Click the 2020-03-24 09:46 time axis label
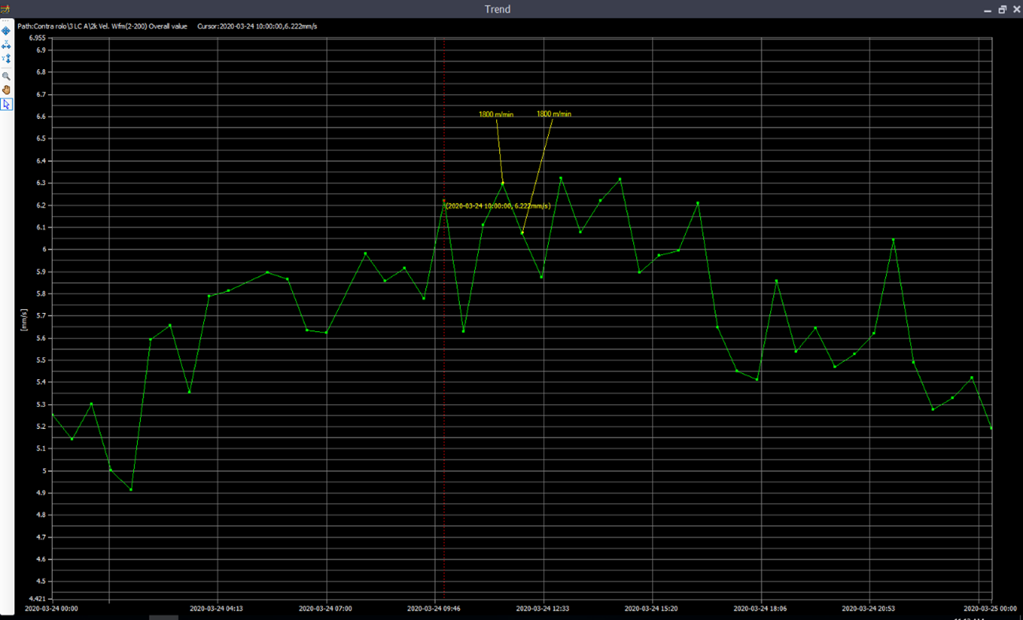This screenshot has width=1023, height=620. click(x=434, y=608)
